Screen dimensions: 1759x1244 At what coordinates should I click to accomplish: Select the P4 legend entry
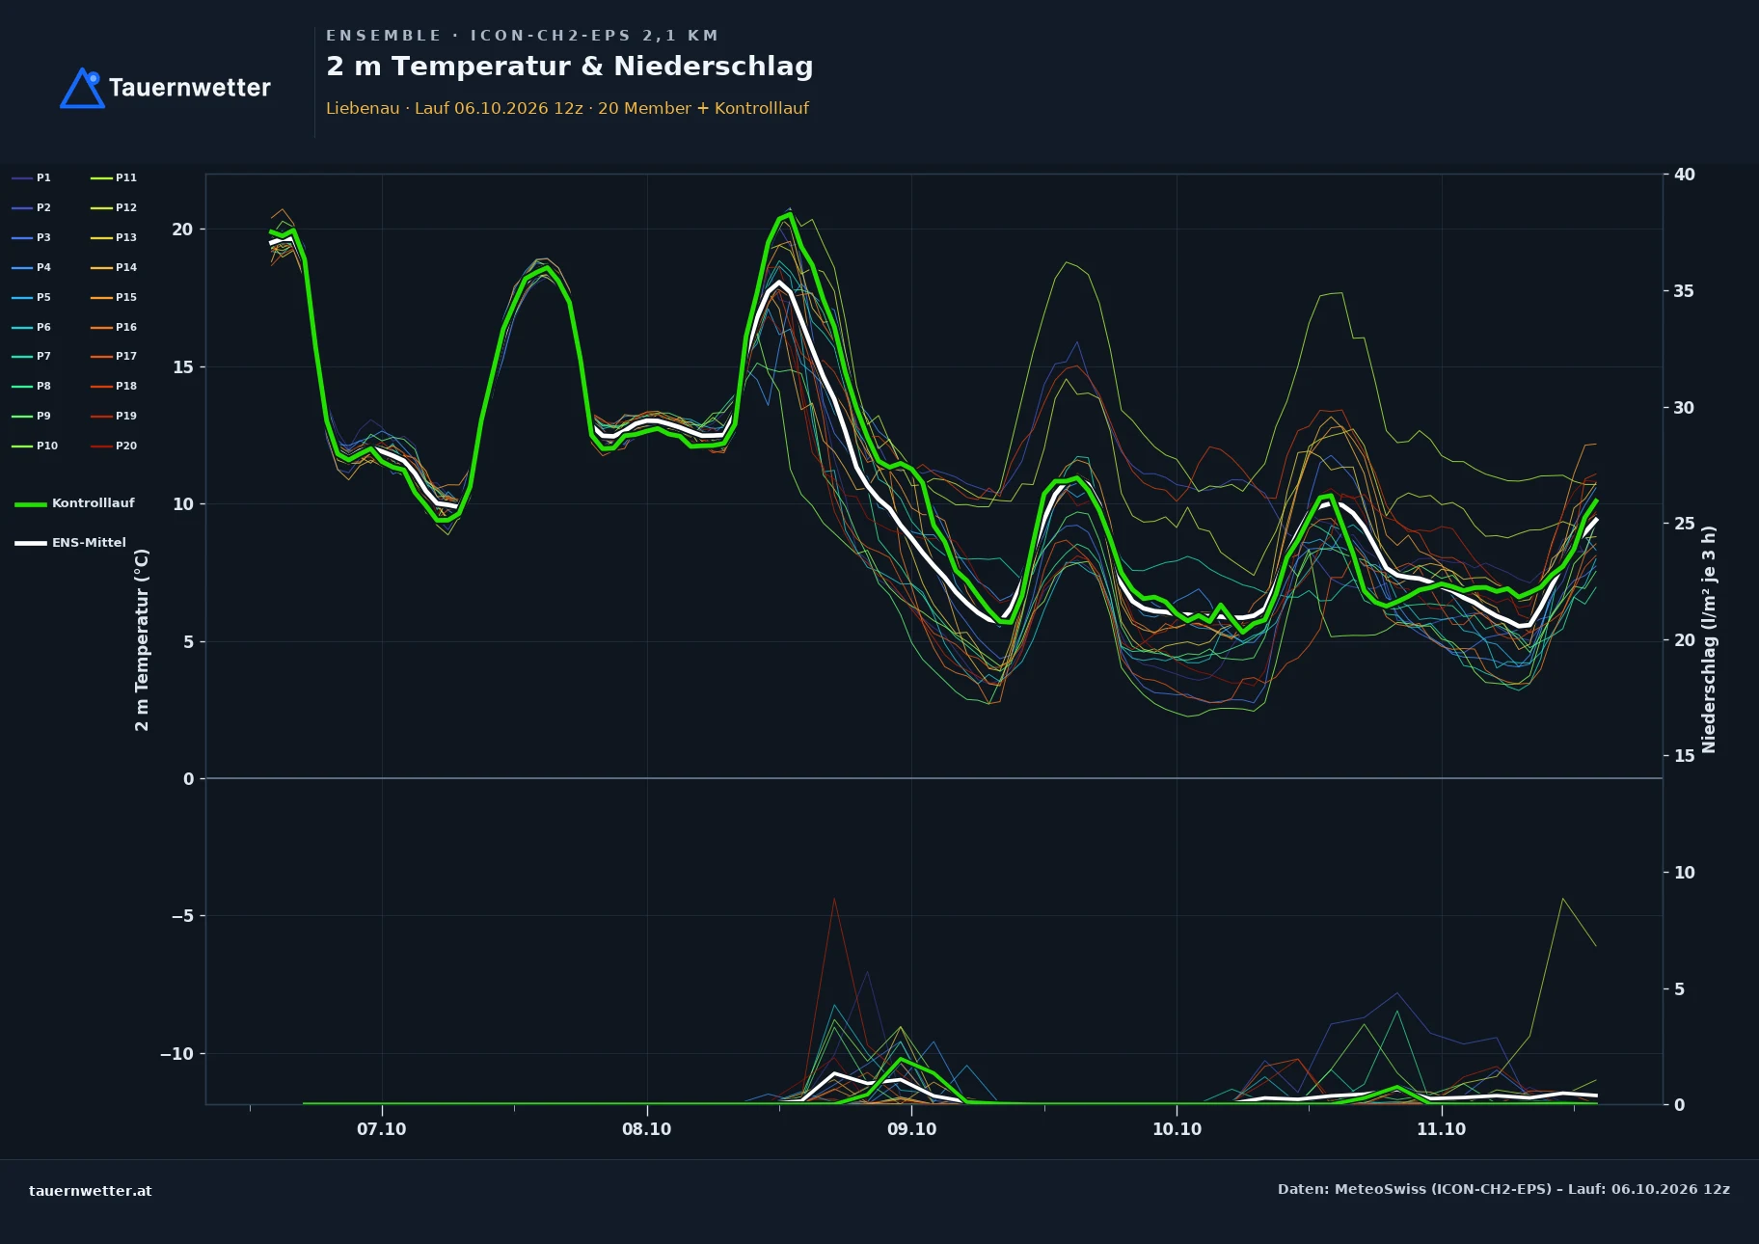32,267
